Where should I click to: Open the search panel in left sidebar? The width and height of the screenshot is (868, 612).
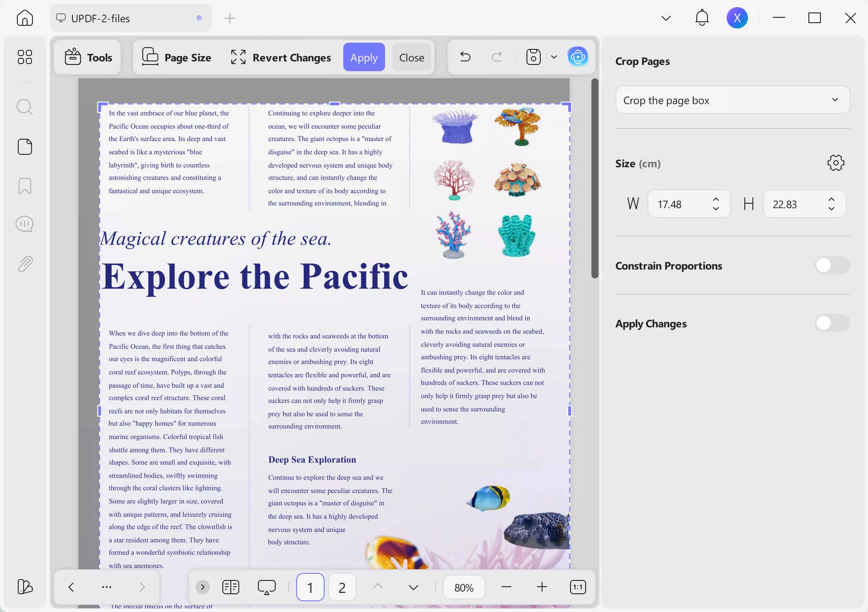click(x=24, y=107)
